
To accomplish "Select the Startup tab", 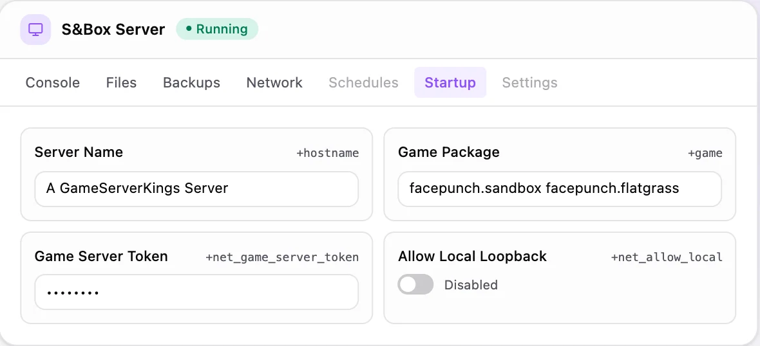I will (450, 83).
